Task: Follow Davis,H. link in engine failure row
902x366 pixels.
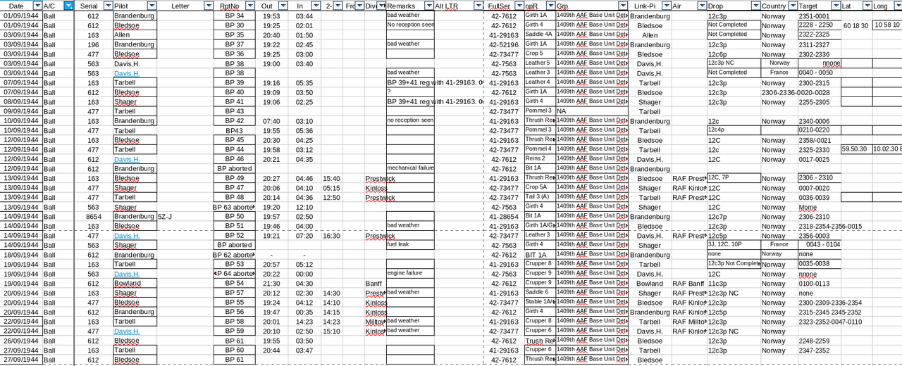Action: tap(127, 274)
